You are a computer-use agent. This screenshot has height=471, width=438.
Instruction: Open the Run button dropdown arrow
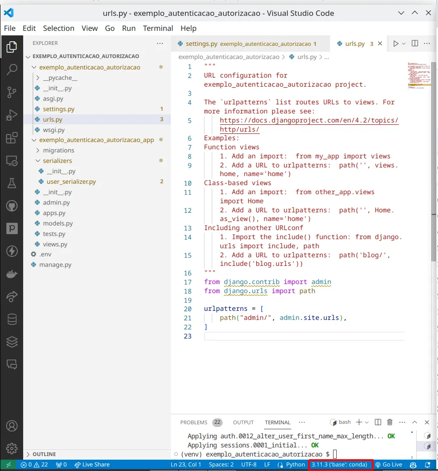point(404,44)
